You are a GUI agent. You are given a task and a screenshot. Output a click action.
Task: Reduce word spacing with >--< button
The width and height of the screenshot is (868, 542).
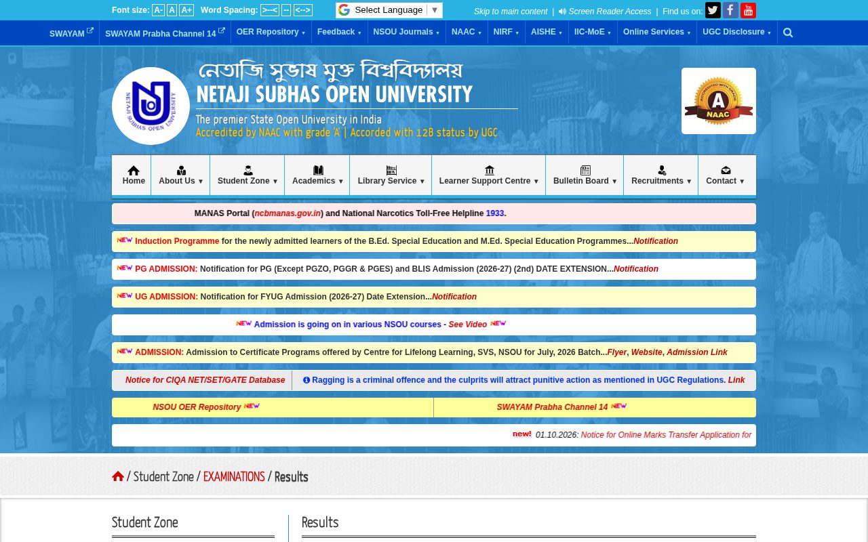(270, 10)
